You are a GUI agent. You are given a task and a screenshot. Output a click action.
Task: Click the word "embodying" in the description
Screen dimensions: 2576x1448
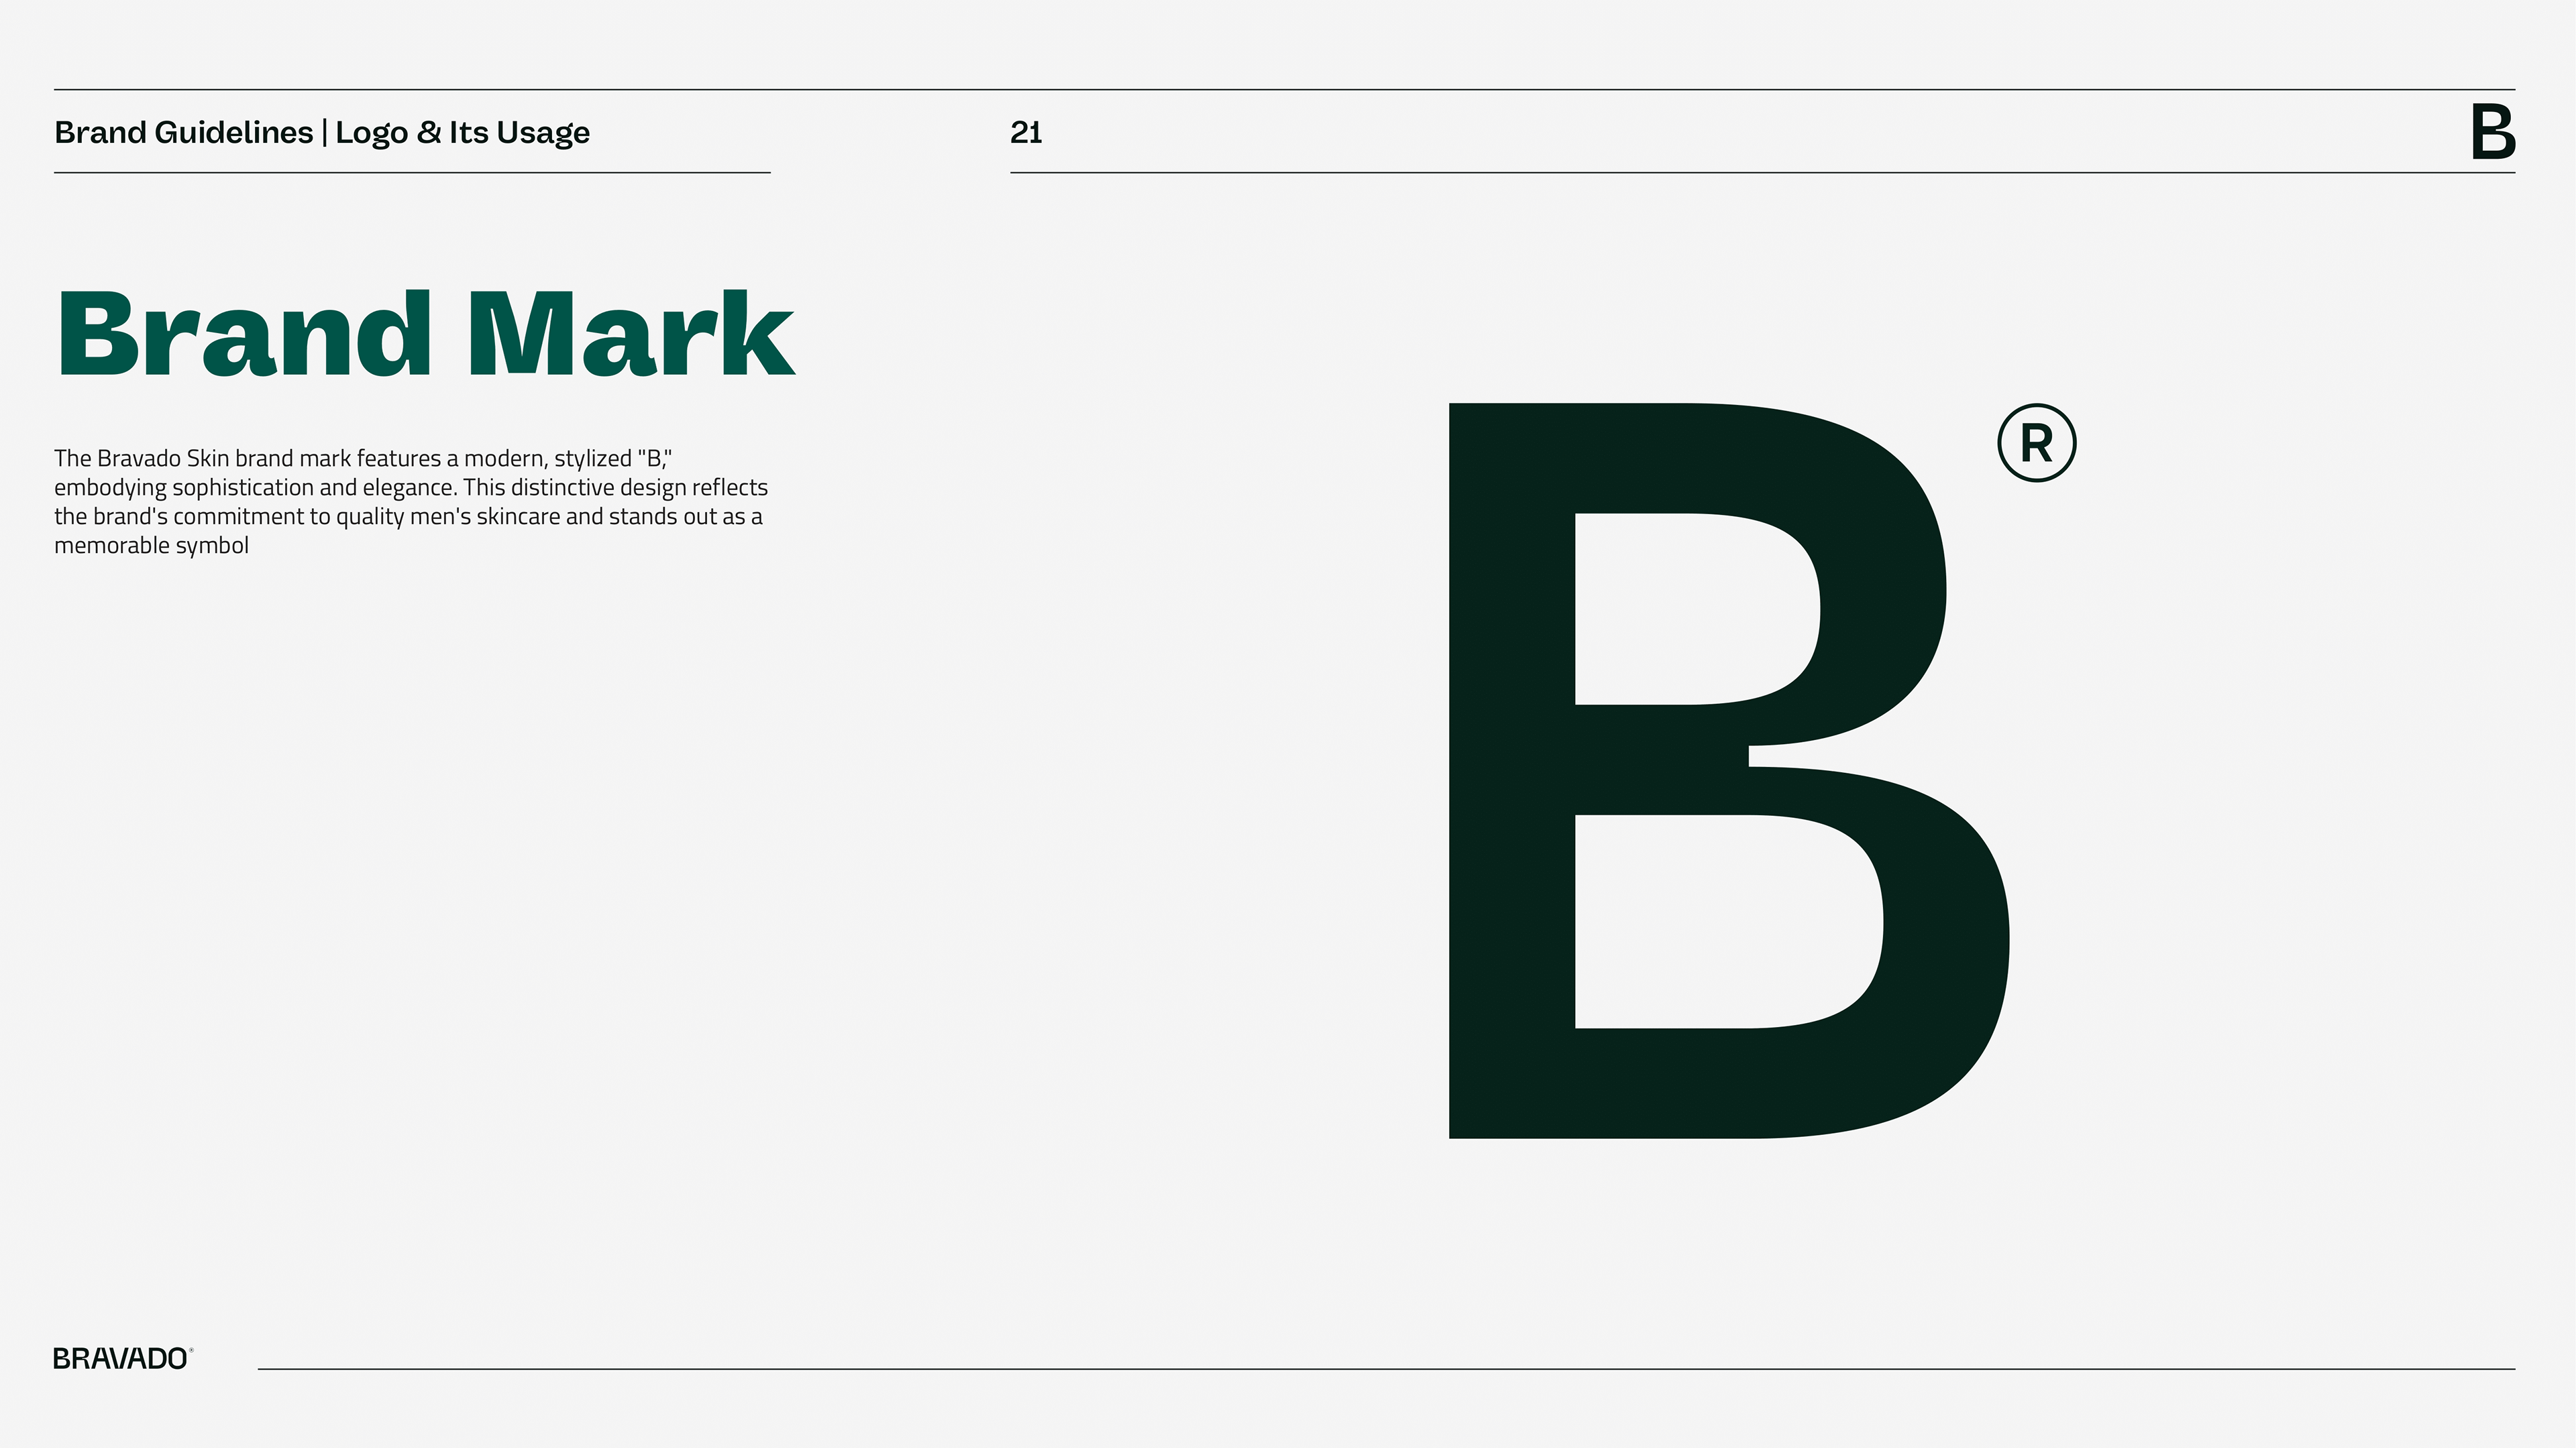click(x=110, y=487)
